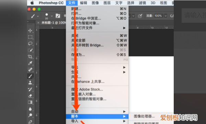Screen dimensions: 206x124
Task: Close the 未标题-1 document tab
Action: [38, 23]
